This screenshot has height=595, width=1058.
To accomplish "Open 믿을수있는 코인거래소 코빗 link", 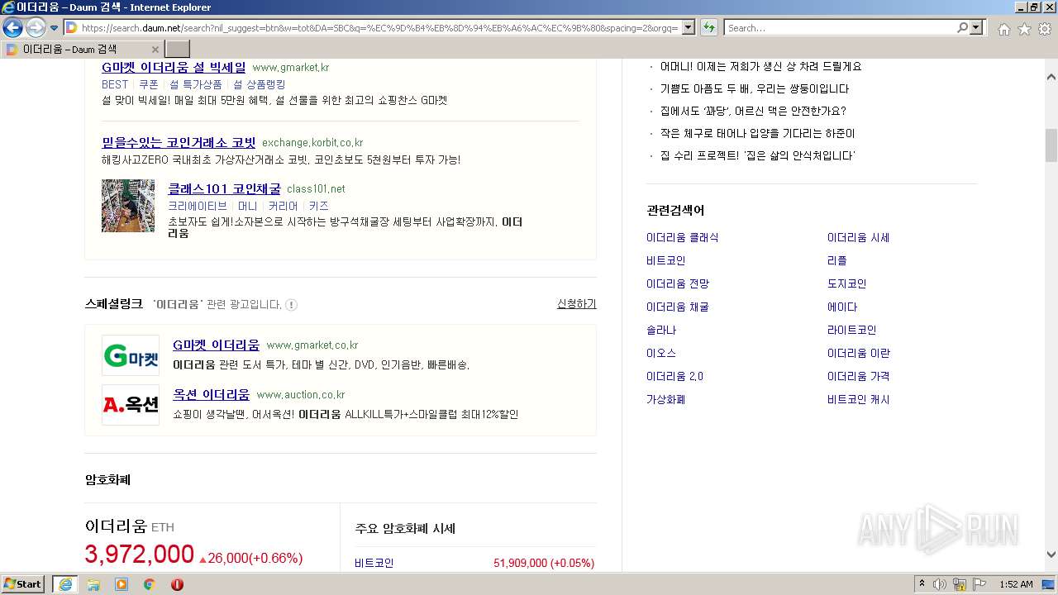I will (x=179, y=142).
